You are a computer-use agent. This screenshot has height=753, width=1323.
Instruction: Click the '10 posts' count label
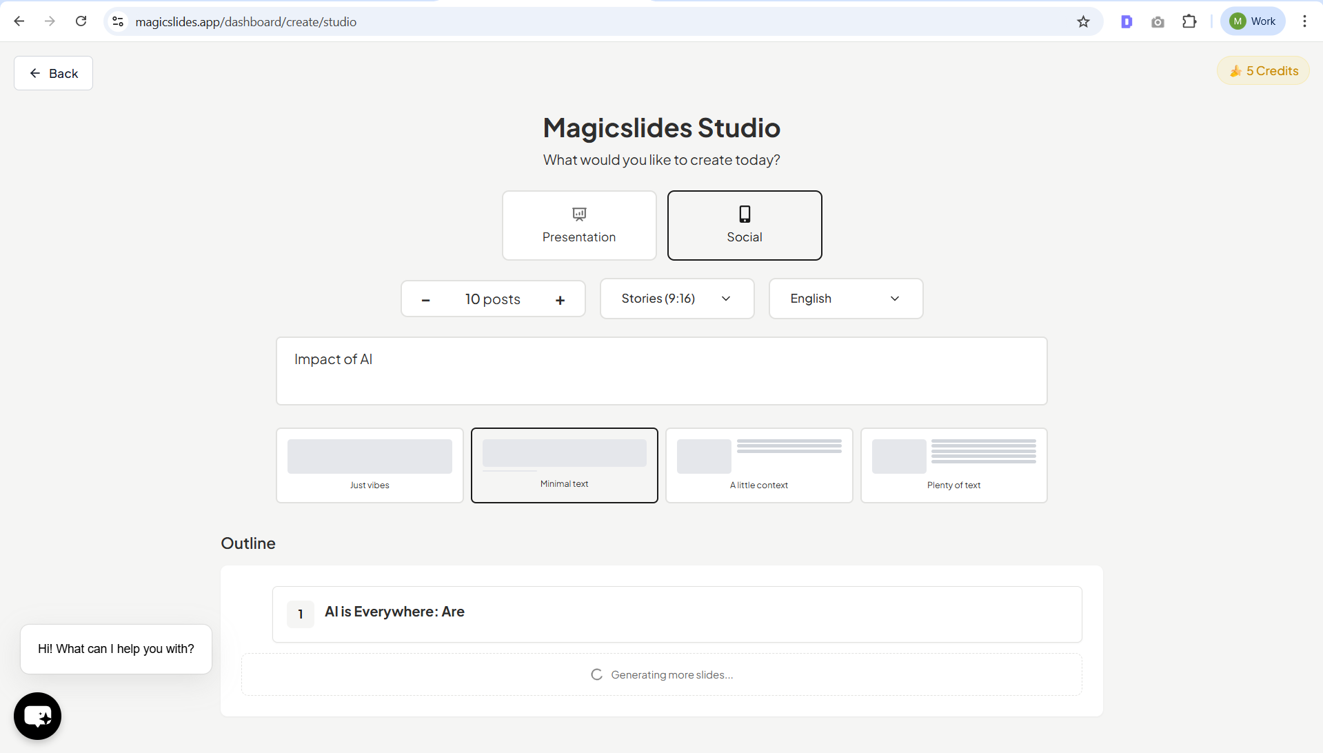point(493,299)
